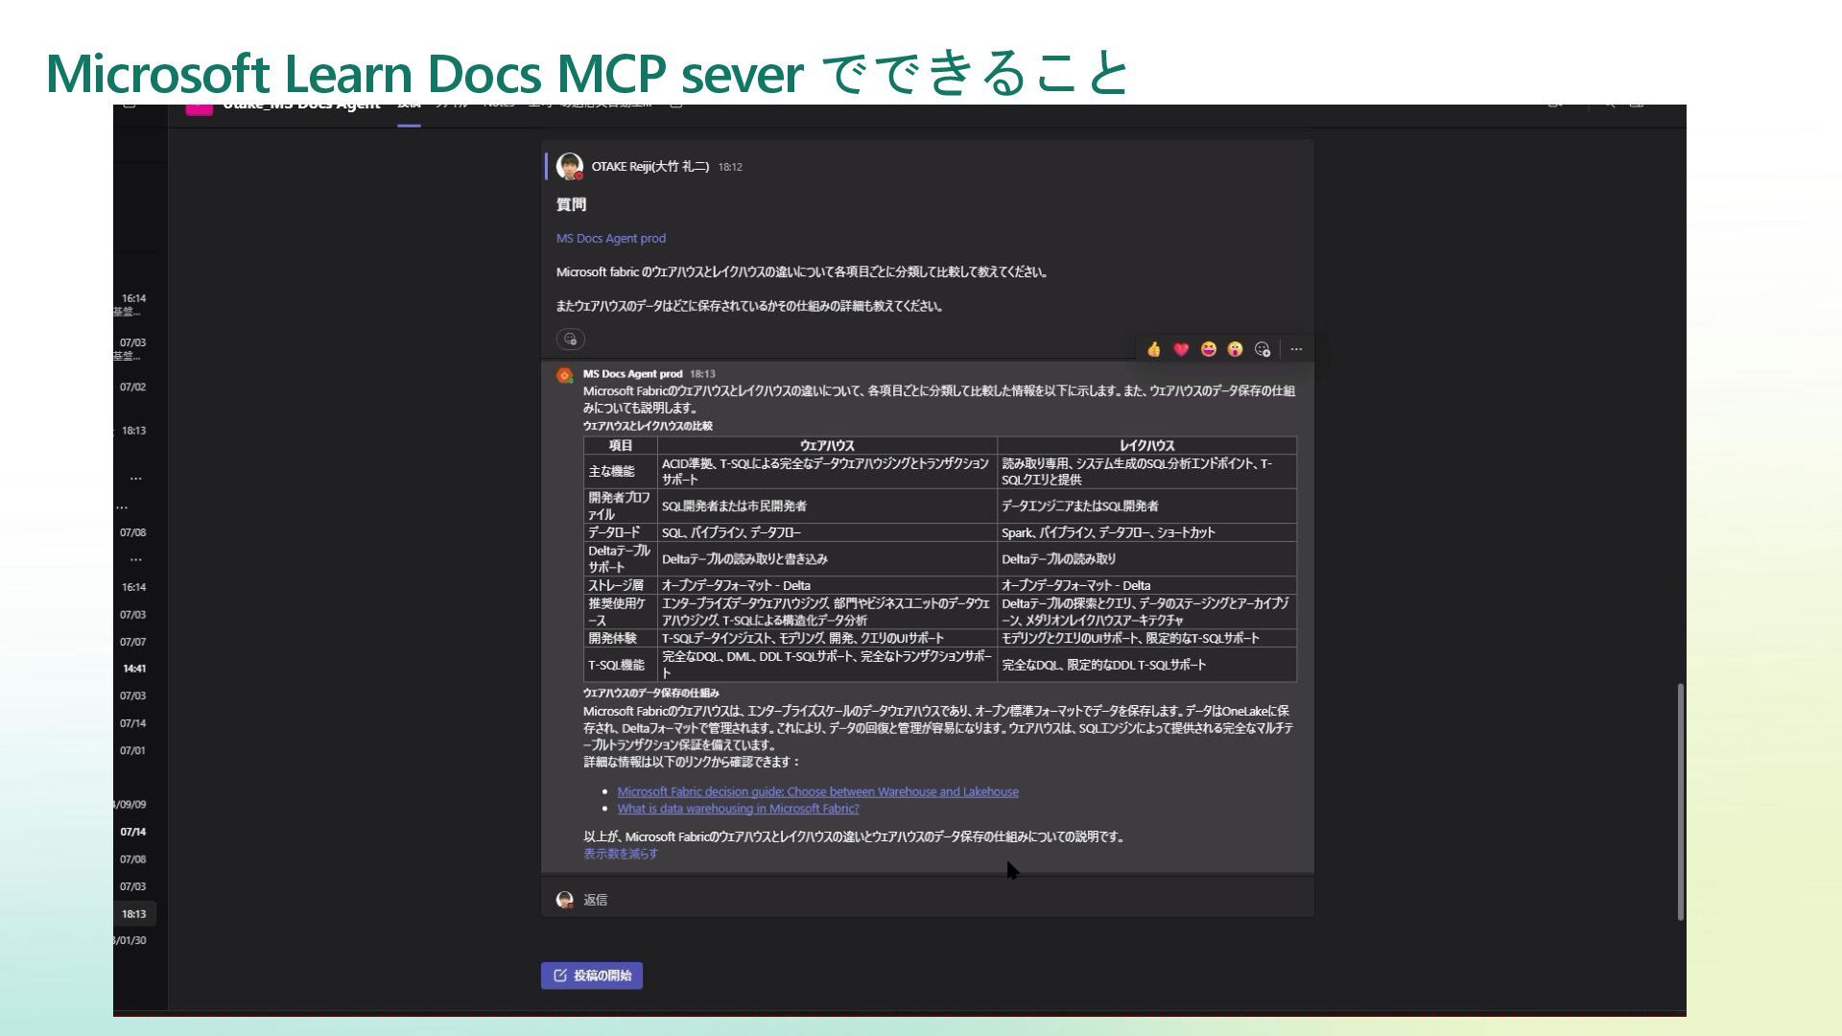Open the Fabric decision guide Warehouse and Lakehouse link

coord(817,791)
